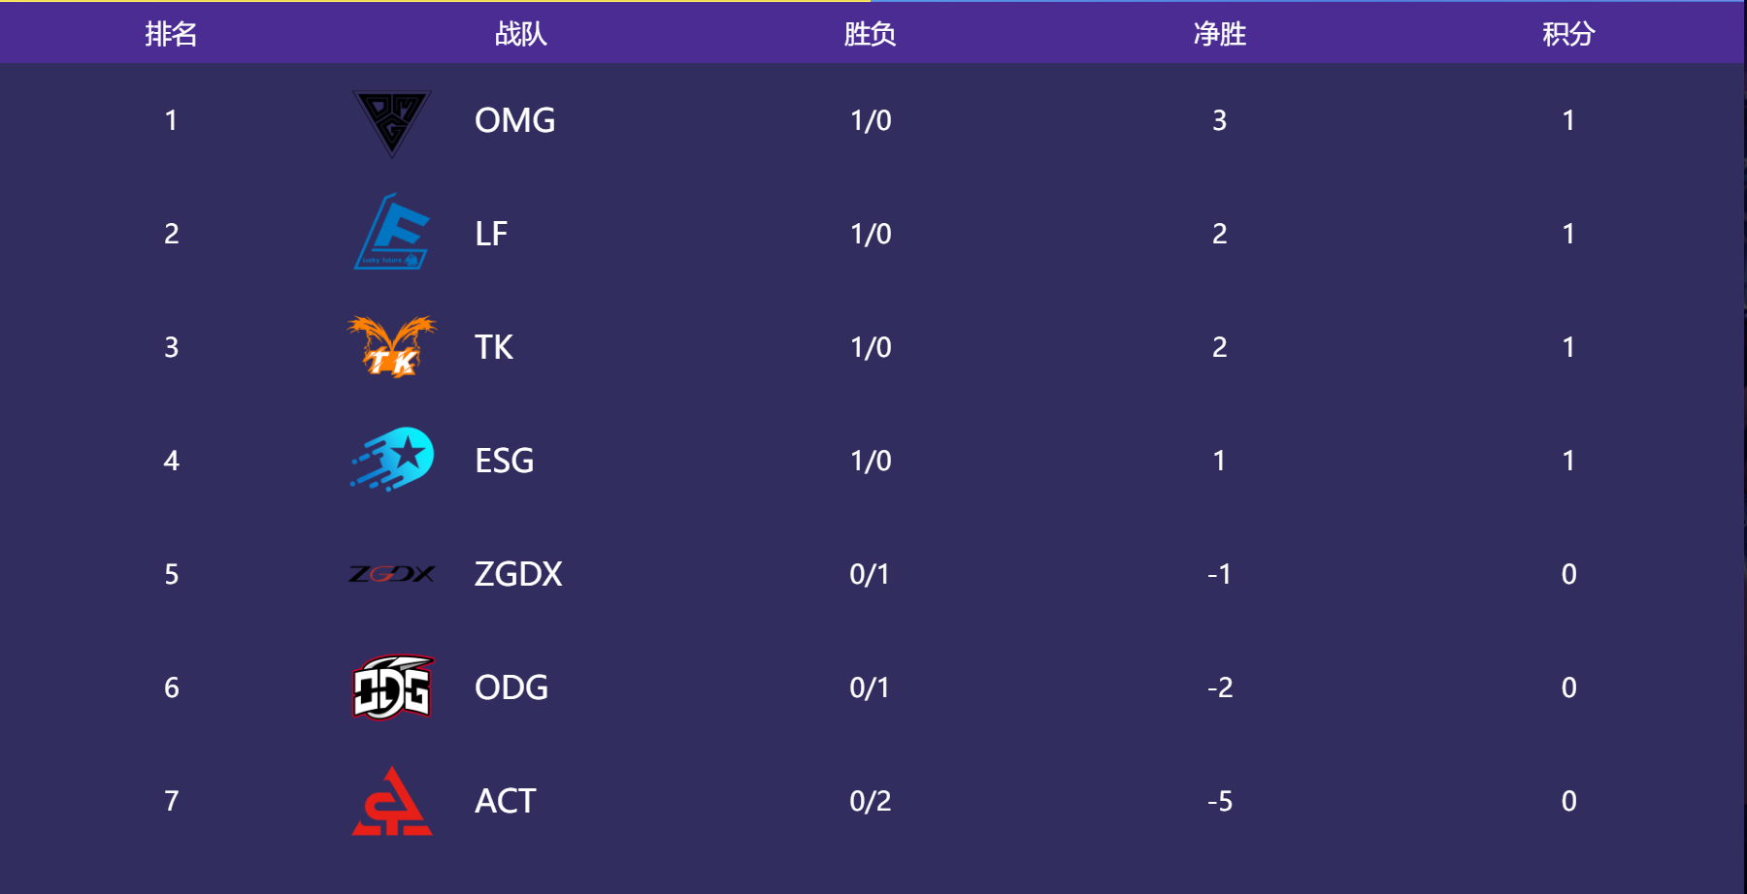Click the LF team logo
The image size is (1747, 894).
(x=392, y=233)
